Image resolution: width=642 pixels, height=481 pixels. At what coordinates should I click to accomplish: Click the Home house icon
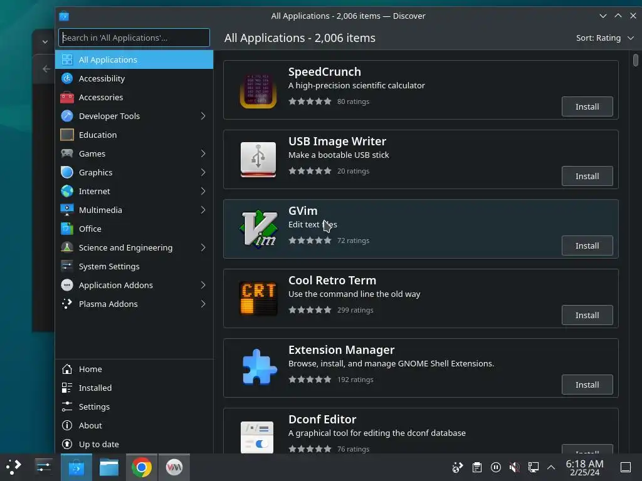[x=66, y=369]
